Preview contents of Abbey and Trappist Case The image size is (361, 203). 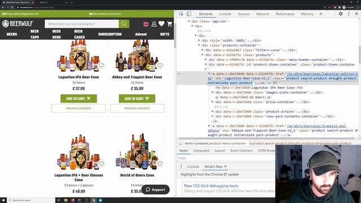pos(137,108)
